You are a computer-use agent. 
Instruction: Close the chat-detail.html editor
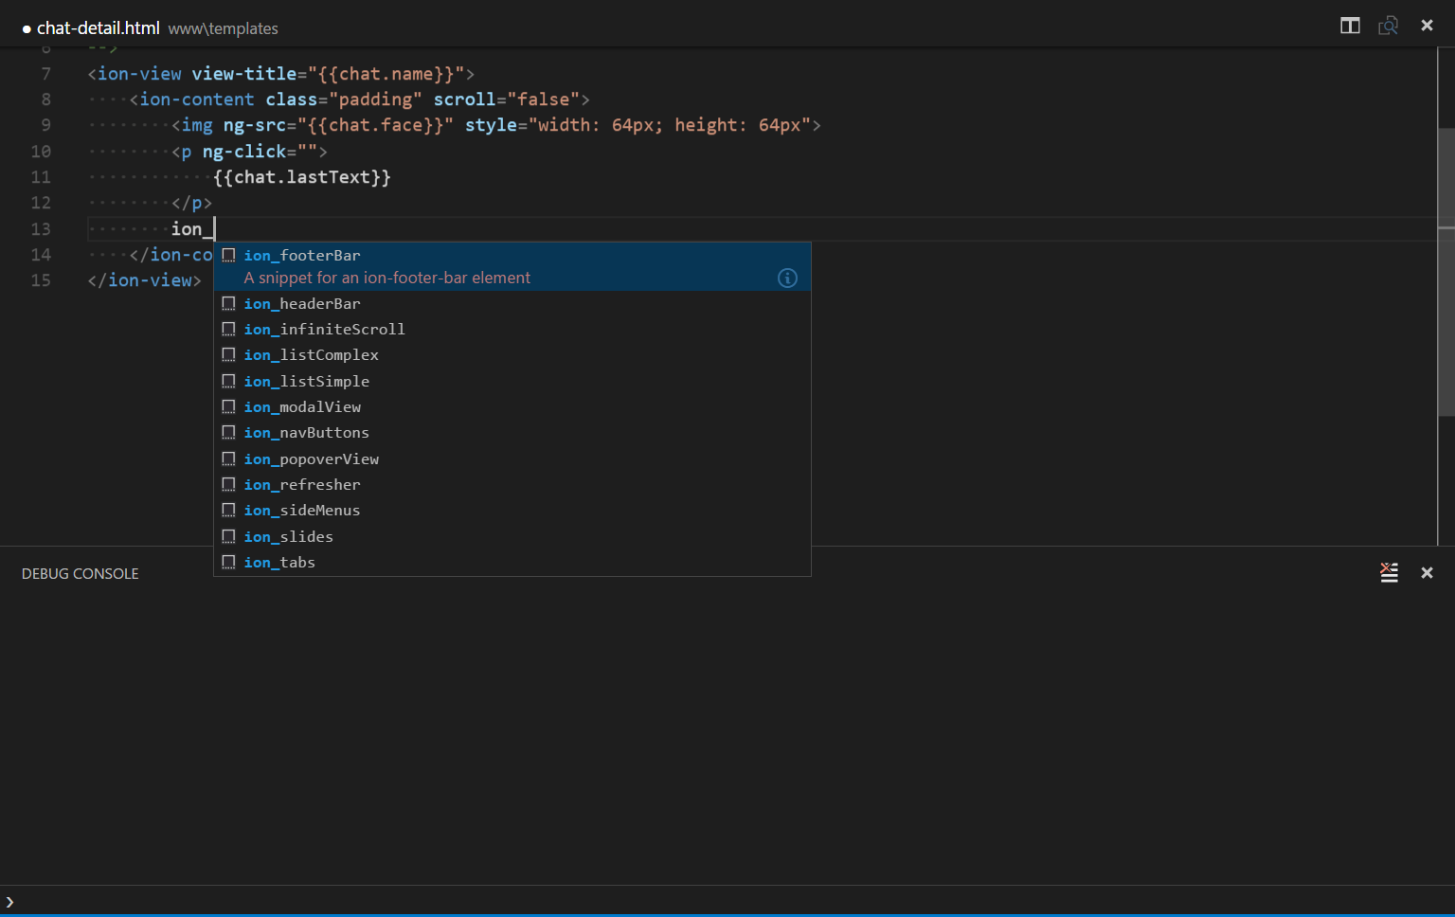pyautogui.click(x=1427, y=26)
